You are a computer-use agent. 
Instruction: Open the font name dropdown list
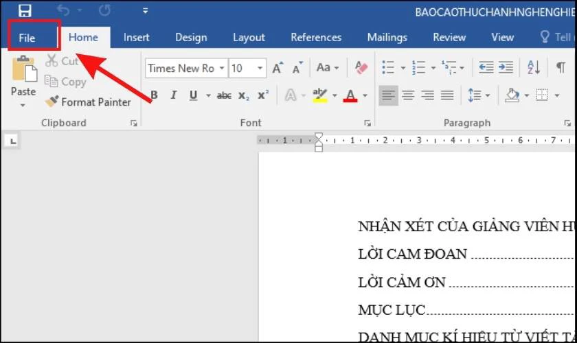pos(222,68)
